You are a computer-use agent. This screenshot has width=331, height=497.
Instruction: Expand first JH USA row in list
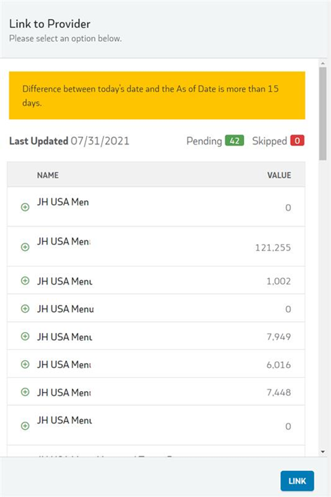[x=25, y=207]
